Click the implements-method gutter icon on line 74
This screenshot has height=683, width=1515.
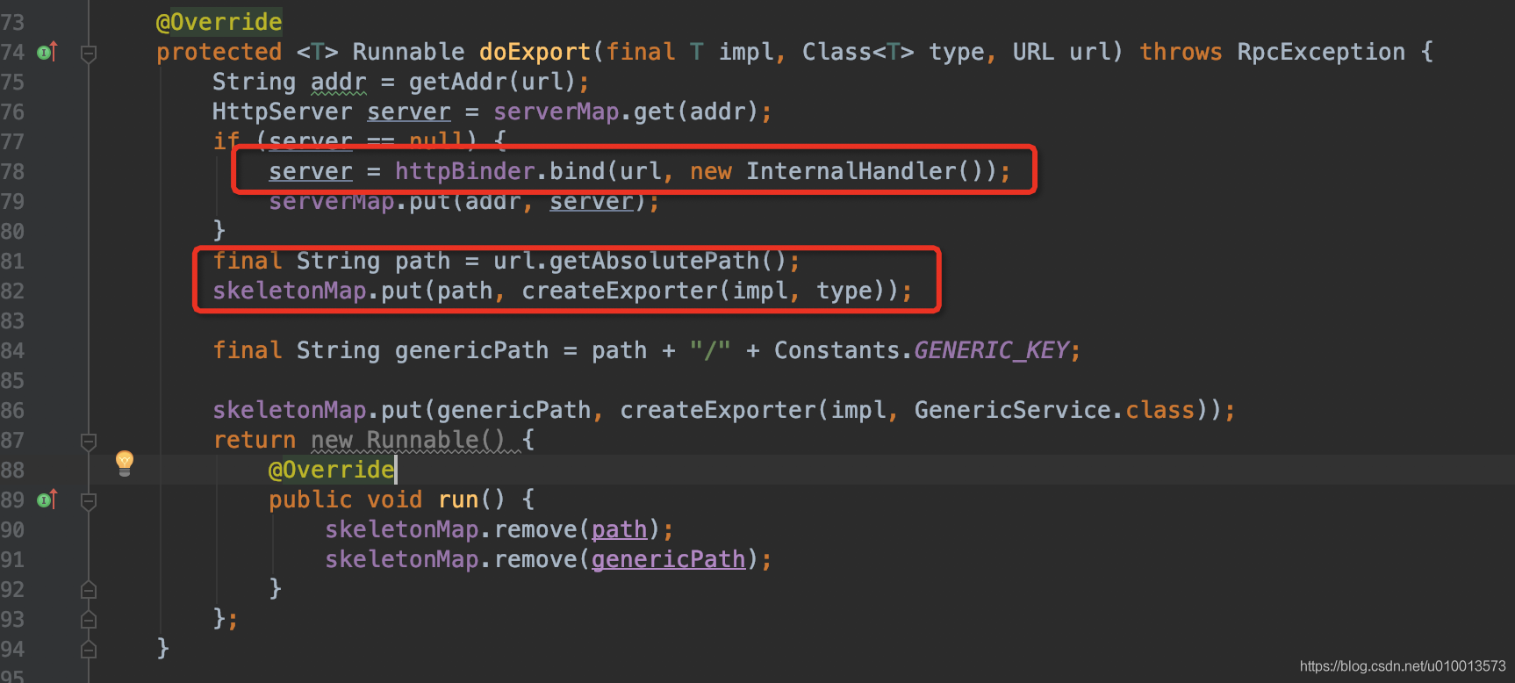coord(47,53)
